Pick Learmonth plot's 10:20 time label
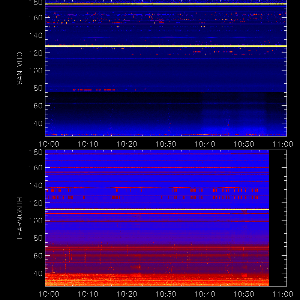 pos(127,294)
